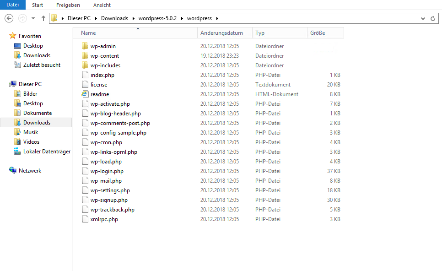Open Videos folder in sidebar
442x271 pixels.
[x=31, y=141]
